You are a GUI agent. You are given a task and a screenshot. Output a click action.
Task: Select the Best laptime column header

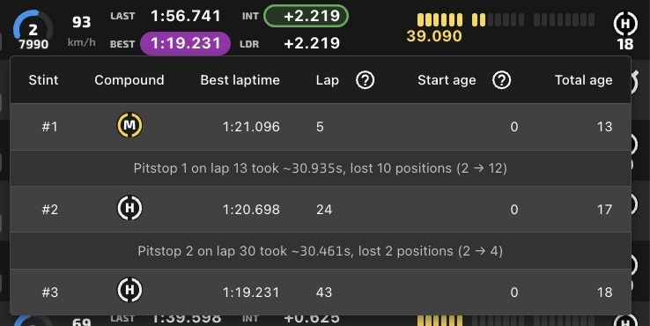(x=240, y=80)
